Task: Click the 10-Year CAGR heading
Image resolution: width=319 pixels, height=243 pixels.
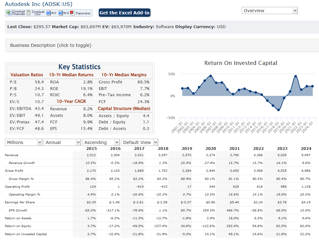Action: click(71, 102)
